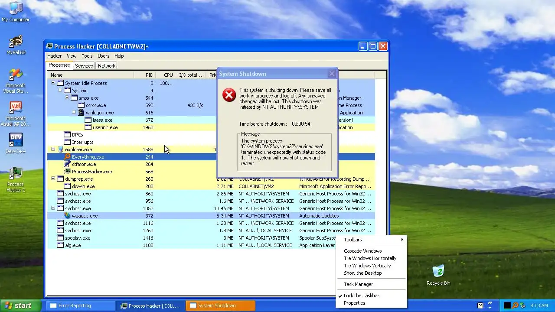This screenshot has height=312, width=555.
Task: Click the Process Hacker black graph tray icon
Action: (x=507, y=305)
